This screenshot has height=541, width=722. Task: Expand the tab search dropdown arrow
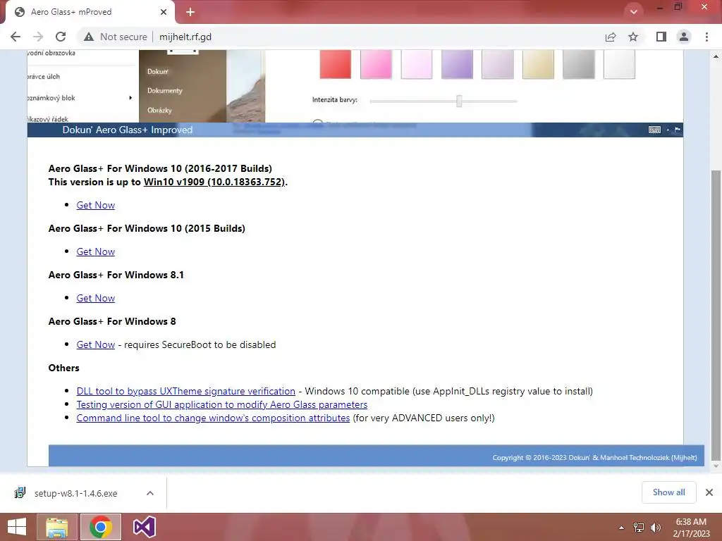click(x=634, y=11)
